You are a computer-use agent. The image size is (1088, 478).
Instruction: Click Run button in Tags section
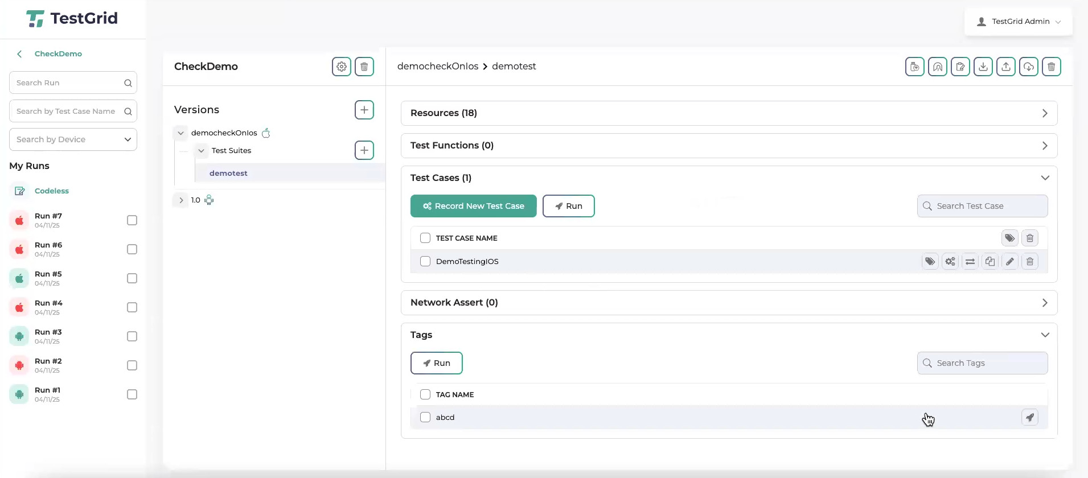(437, 363)
